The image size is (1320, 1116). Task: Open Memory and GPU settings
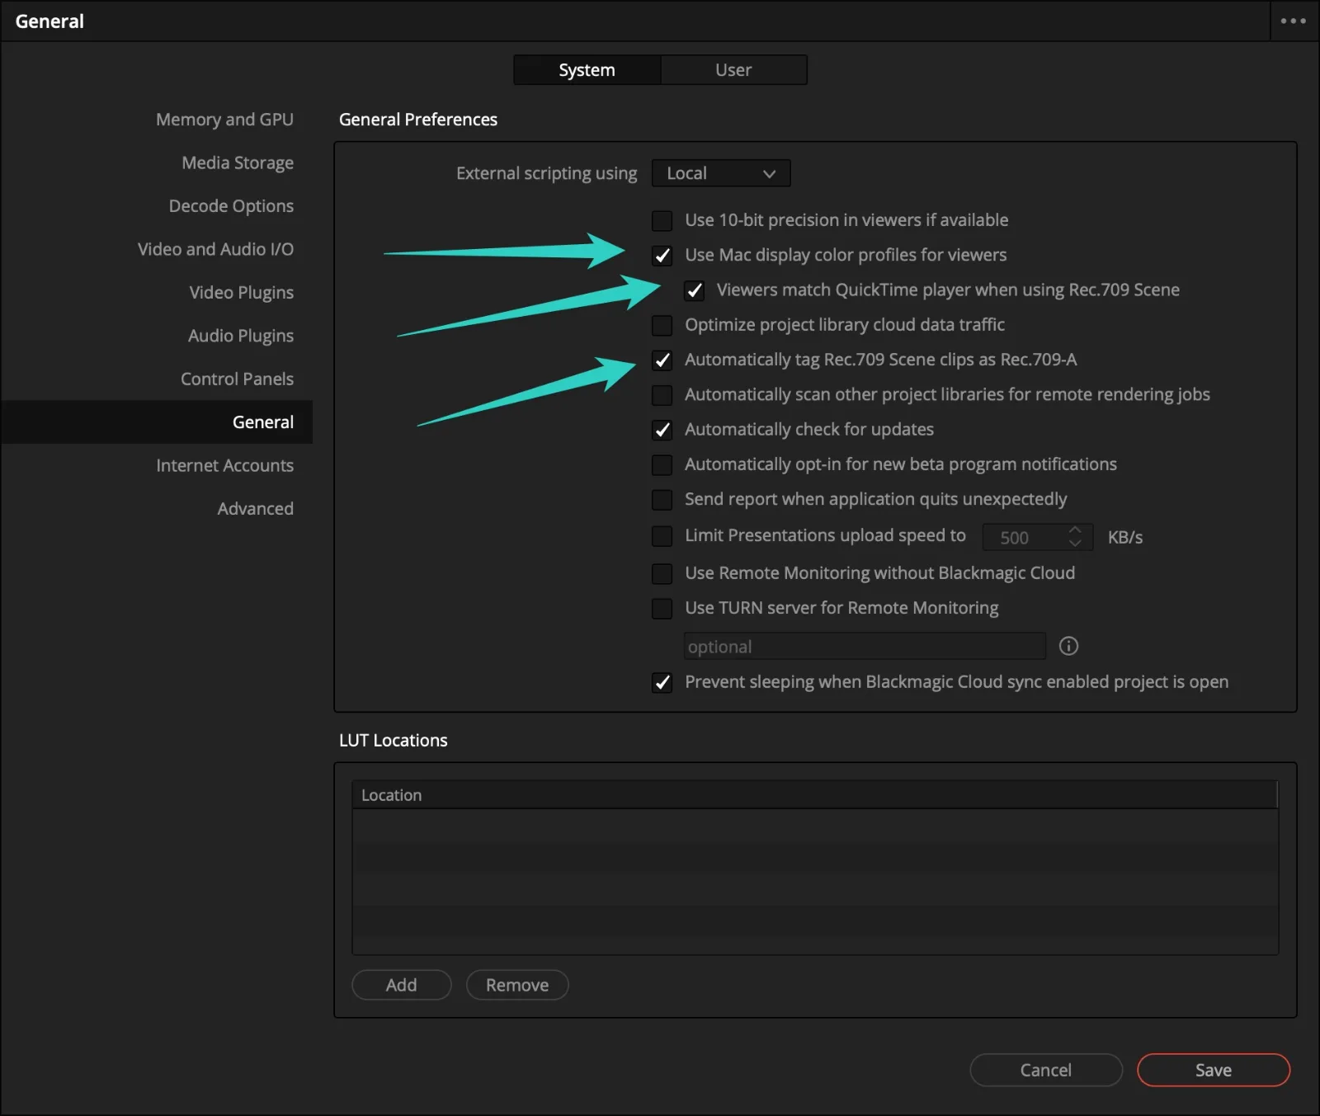click(224, 120)
